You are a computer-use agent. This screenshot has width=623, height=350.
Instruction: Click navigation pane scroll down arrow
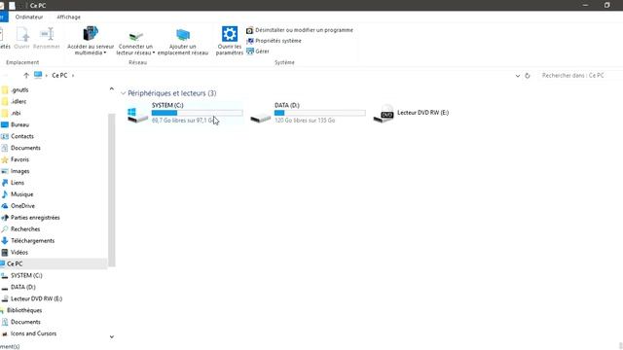pyautogui.click(x=112, y=337)
